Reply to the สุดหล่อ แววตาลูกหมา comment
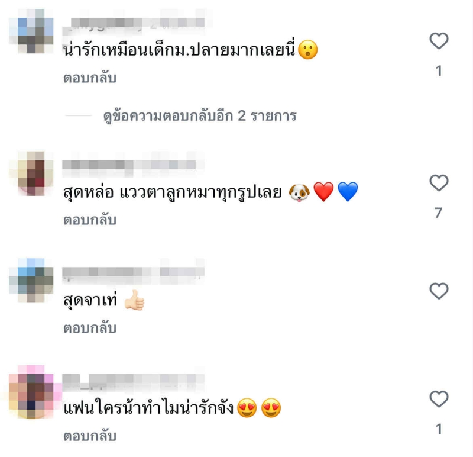The width and height of the screenshot is (473, 457). click(x=90, y=220)
